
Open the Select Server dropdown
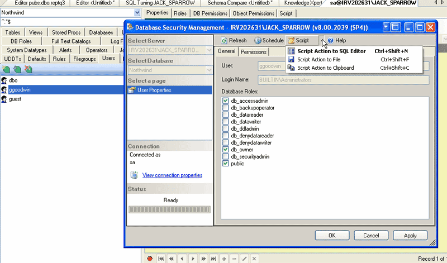209,50
